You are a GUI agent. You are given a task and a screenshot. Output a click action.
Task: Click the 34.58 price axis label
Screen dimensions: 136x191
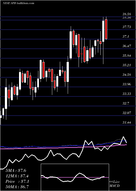127,74
